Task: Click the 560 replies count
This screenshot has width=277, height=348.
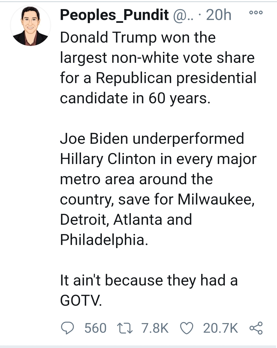Action: tap(95, 328)
